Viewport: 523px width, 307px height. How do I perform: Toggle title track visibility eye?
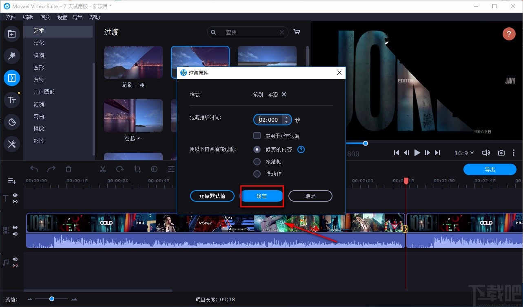(x=15, y=196)
